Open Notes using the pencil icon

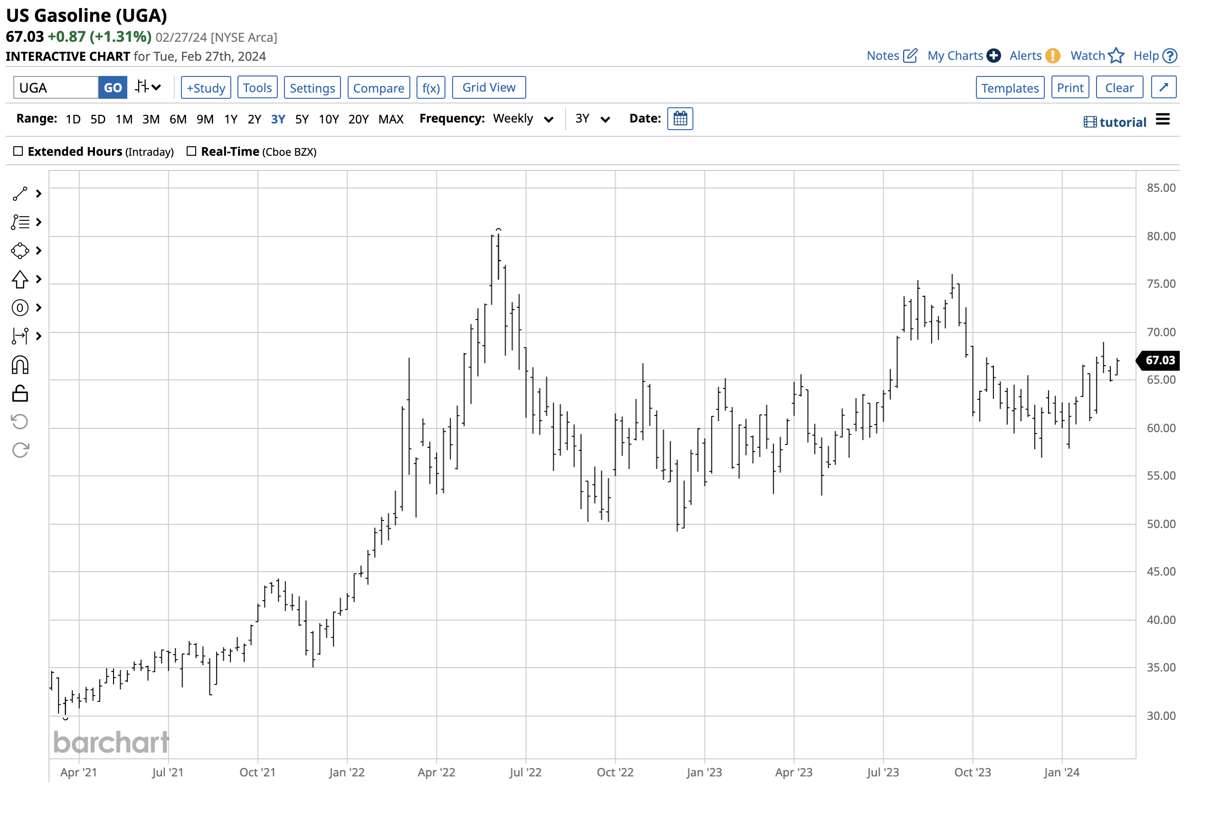point(909,55)
